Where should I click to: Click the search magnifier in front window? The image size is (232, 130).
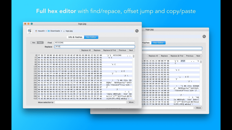click(x=137, y=31)
